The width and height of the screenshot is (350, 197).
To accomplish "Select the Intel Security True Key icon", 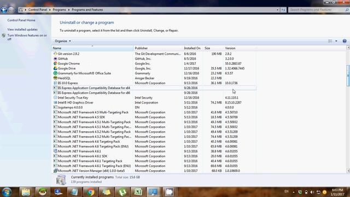I will (x=55, y=97).
